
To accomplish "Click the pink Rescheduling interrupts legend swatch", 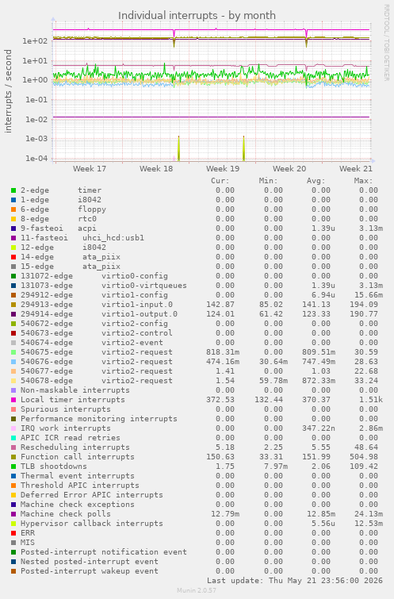I will [13, 447].
